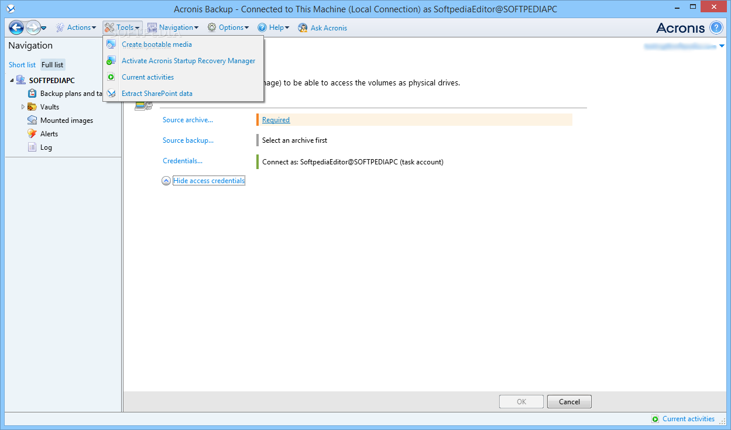
Task: Open the blurred account dropdown arrow
Action: [x=722, y=46]
